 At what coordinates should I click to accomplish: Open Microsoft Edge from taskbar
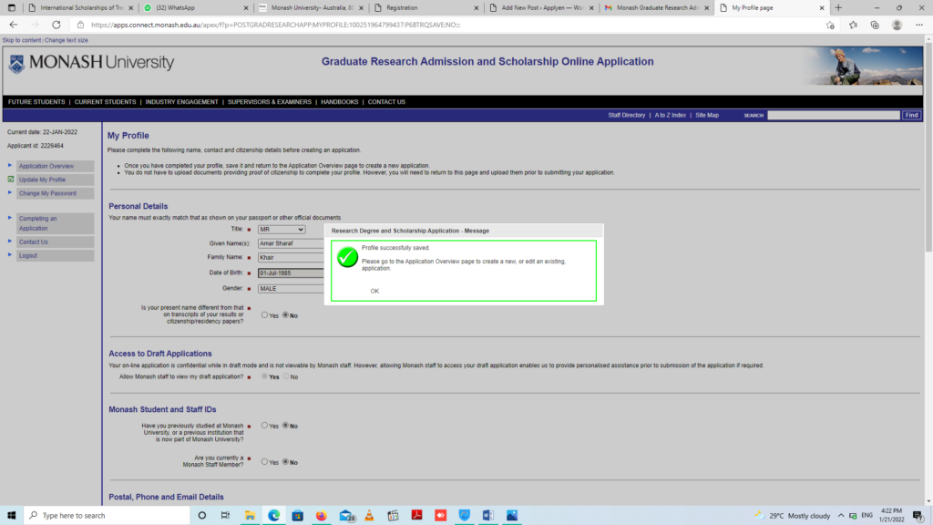click(x=273, y=516)
